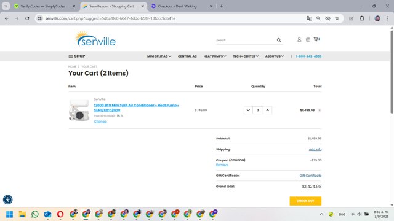The image size is (394, 221).
Task: Close the Verify Codes tab
Action: [x=74, y=6]
